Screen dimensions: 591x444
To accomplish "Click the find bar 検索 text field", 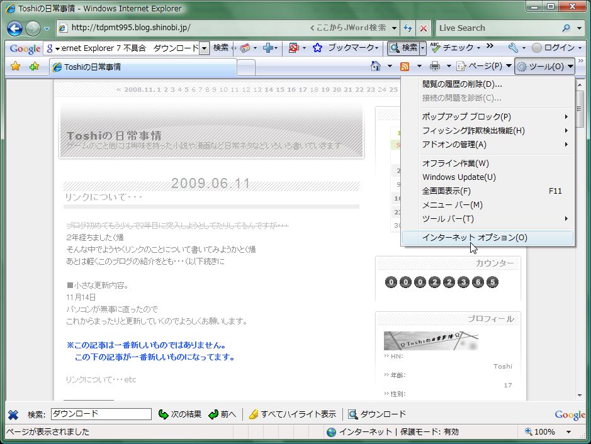I will point(101,414).
